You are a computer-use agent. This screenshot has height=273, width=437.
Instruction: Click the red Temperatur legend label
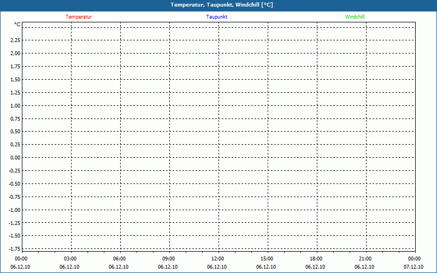pos(79,16)
